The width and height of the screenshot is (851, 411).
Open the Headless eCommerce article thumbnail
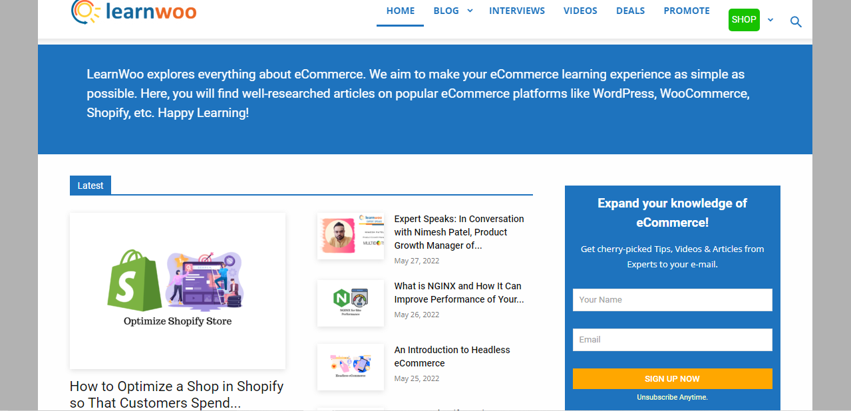coord(351,367)
